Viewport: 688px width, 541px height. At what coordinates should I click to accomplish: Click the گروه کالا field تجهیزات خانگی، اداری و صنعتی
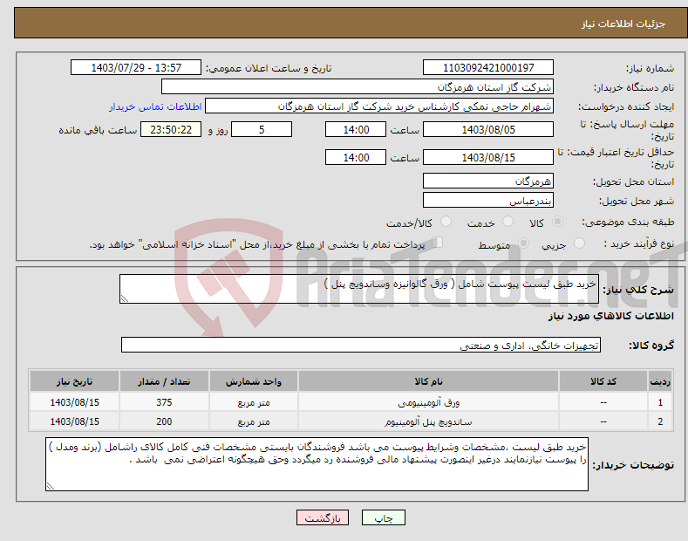[361, 346]
